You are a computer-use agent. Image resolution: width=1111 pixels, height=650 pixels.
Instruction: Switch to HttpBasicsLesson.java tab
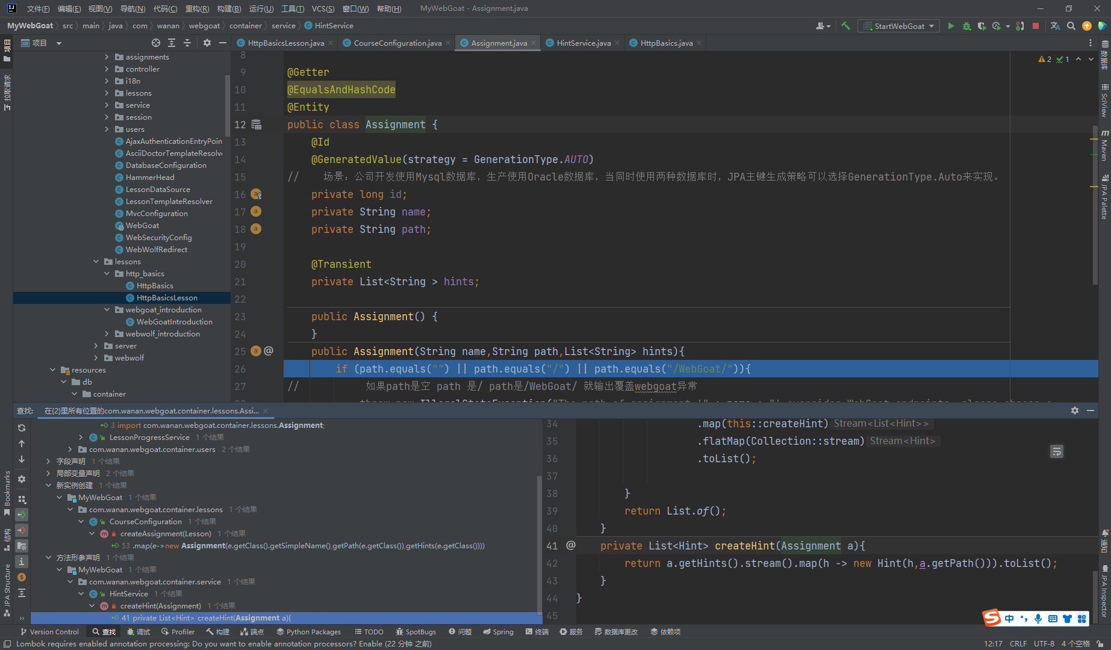click(285, 43)
